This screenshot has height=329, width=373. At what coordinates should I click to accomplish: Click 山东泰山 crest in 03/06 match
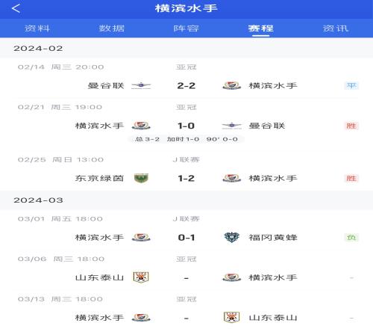[141, 277]
